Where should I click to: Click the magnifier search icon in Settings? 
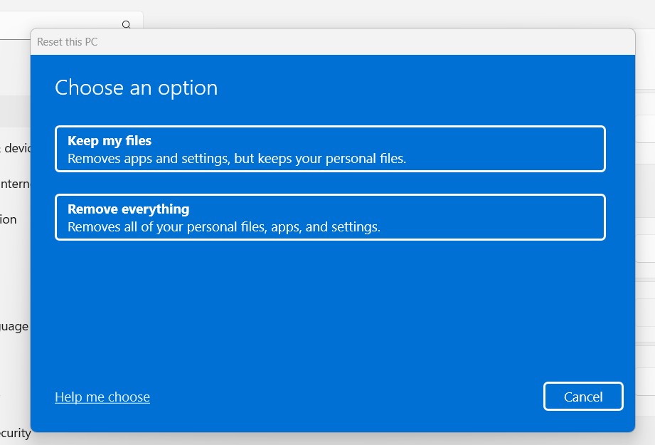(127, 25)
